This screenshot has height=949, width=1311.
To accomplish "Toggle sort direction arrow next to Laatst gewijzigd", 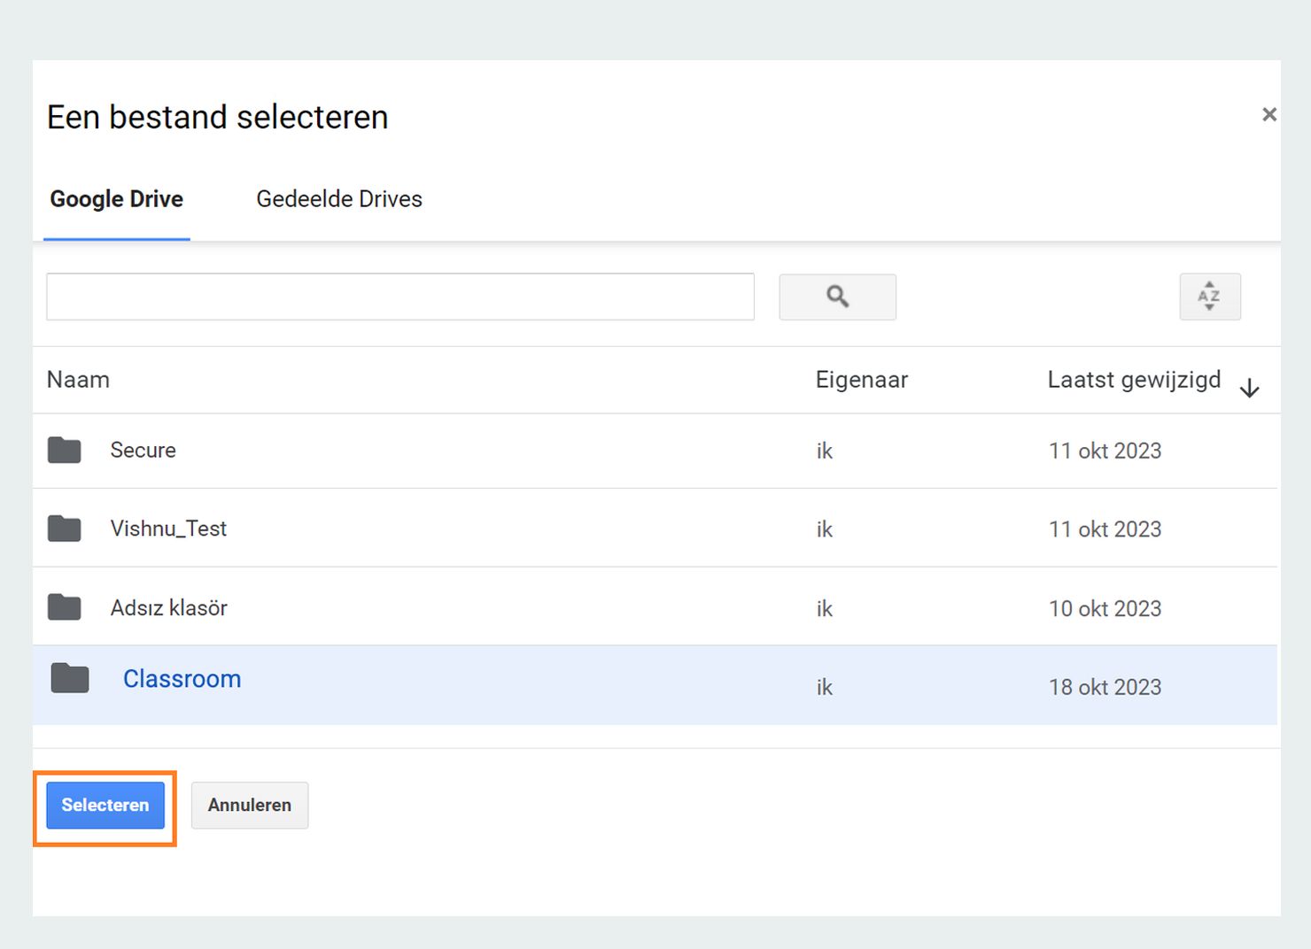I will (x=1249, y=388).
